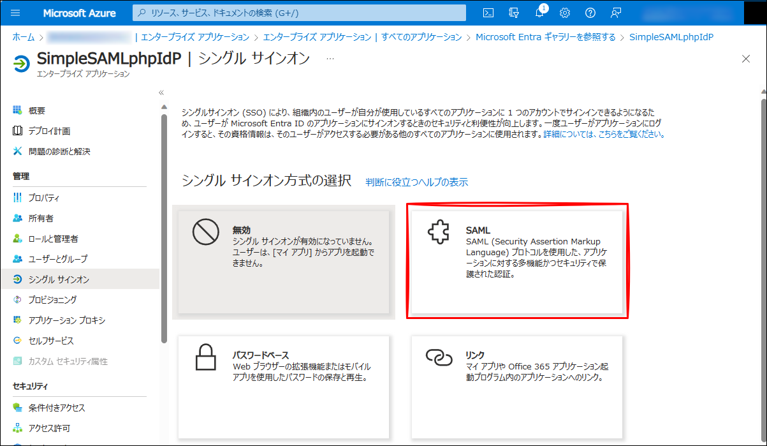Click ホーム in the breadcrumb
767x446 pixels.
tap(24, 37)
